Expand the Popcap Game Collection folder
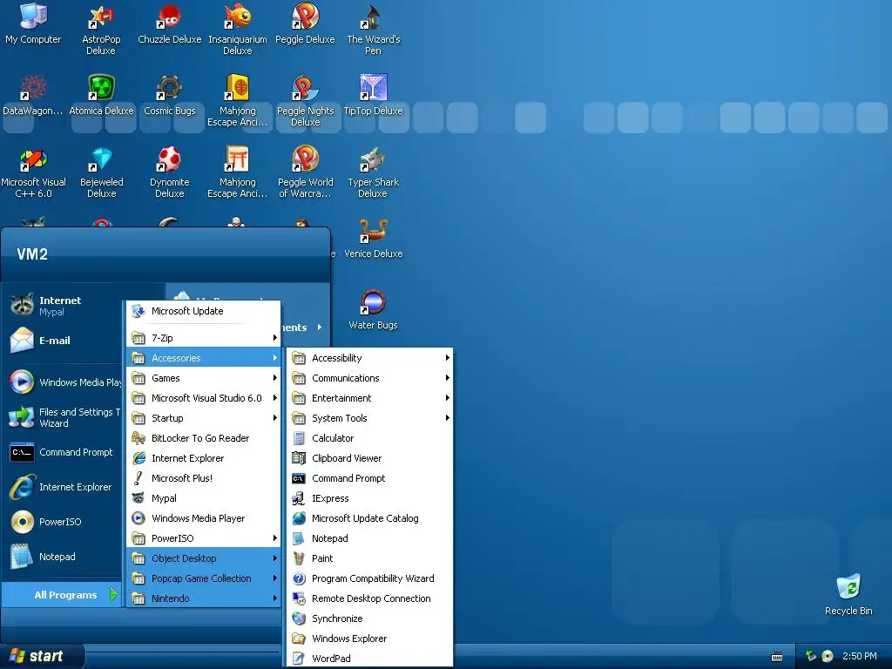 pos(204,578)
